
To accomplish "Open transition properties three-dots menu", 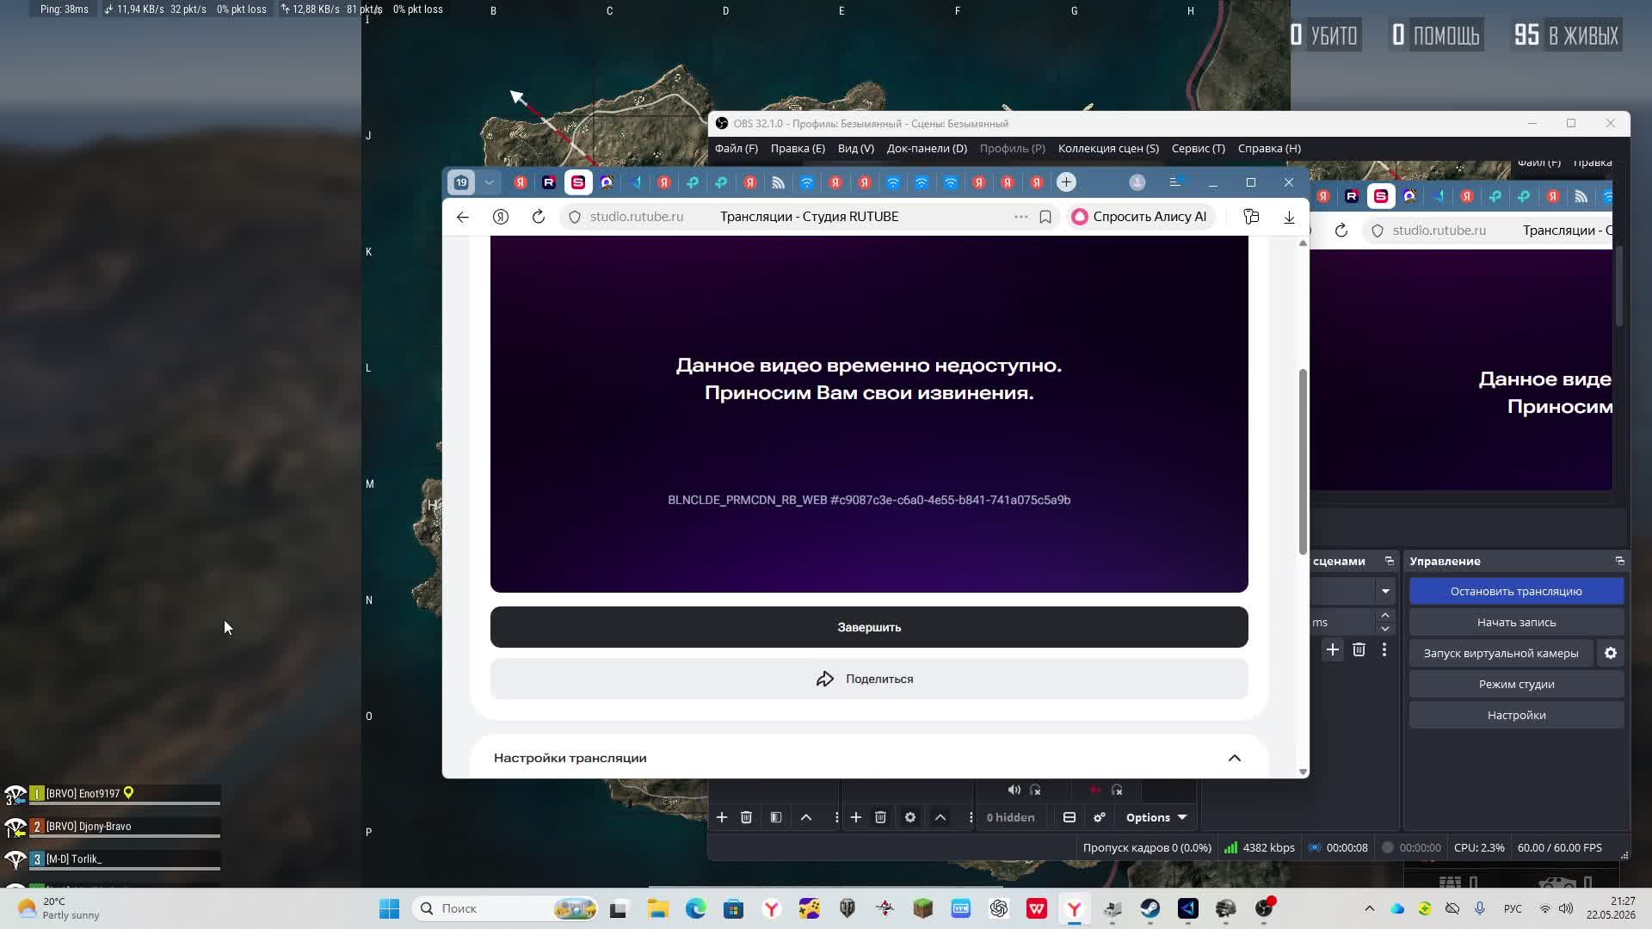I will click(x=1384, y=649).
